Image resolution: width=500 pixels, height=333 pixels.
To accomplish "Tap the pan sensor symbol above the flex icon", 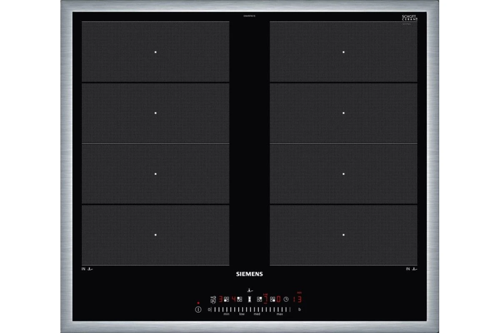I will pyautogui.click(x=250, y=291).
